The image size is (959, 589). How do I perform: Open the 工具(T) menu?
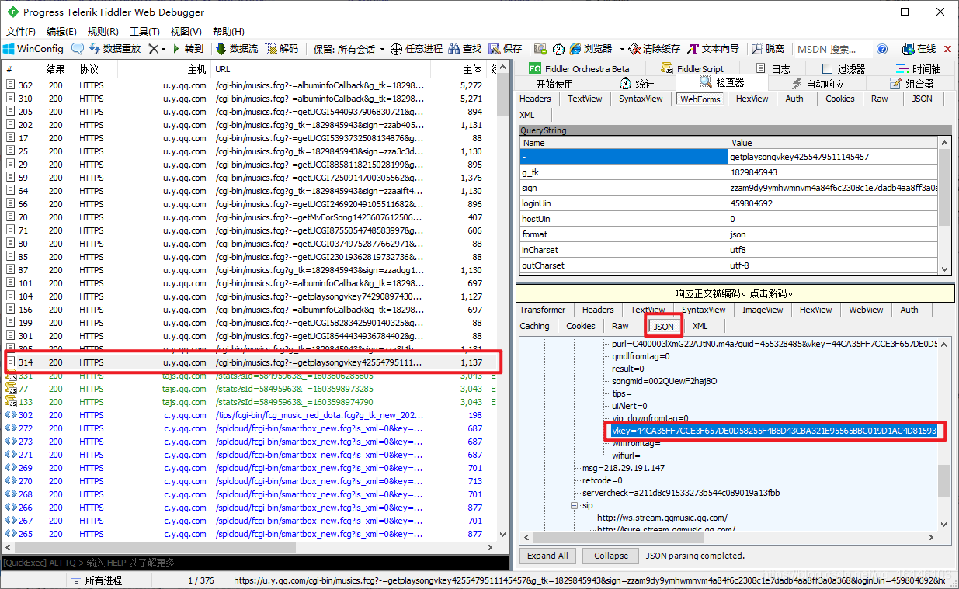[x=144, y=32]
